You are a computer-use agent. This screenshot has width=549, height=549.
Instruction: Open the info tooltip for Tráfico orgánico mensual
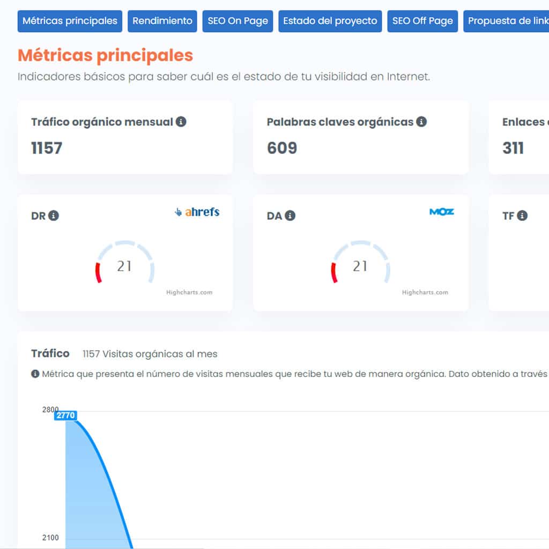pyautogui.click(x=181, y=122)
